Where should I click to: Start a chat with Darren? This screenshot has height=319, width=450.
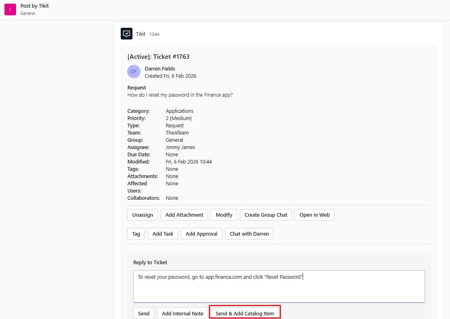[249, 234]
